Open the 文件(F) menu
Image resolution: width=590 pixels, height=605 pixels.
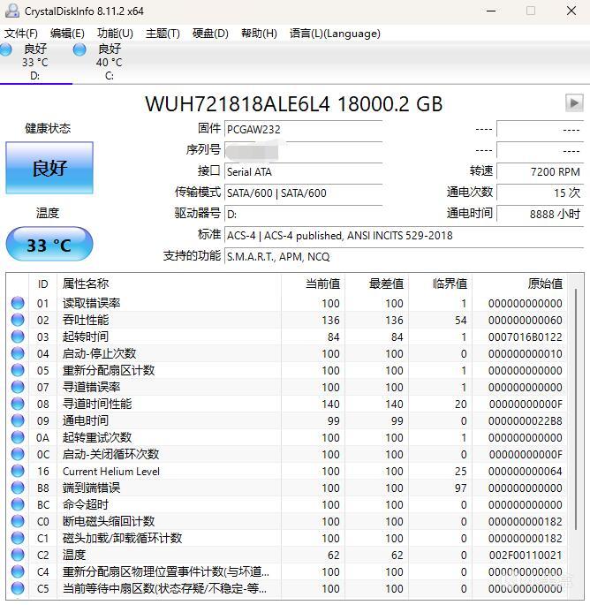pyautogui.click(x=21, y=34)
